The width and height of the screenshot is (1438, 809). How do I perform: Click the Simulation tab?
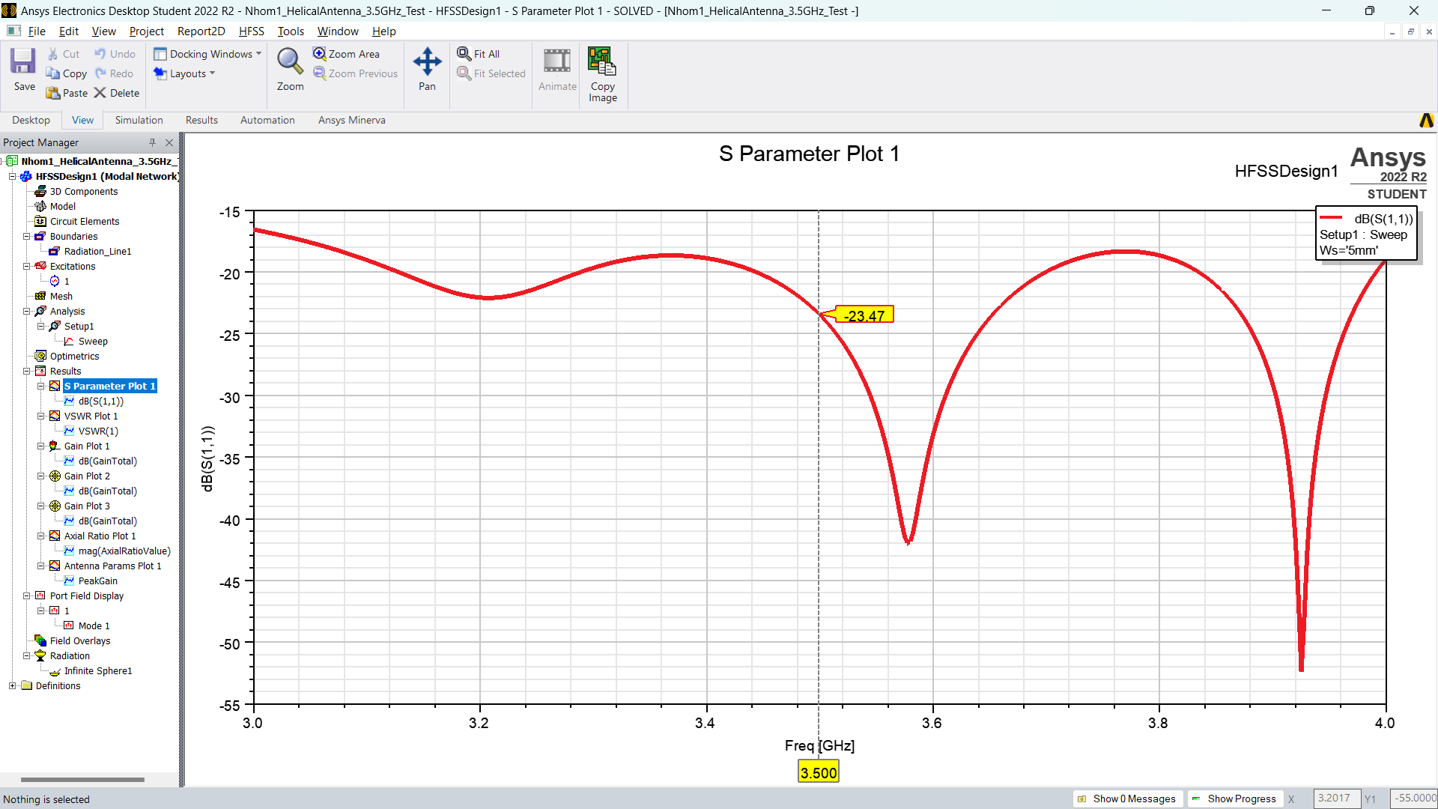(x=139, y=120)
